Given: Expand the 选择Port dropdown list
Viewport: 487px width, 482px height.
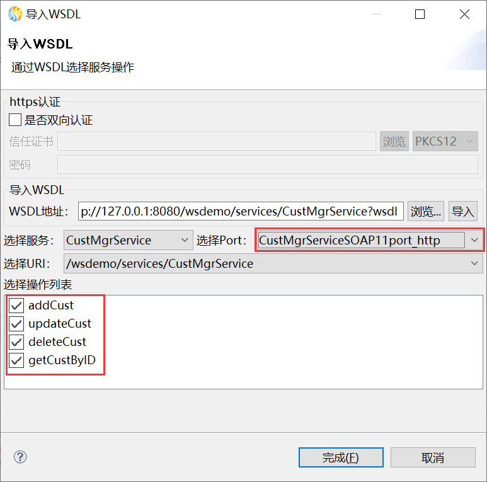Looking at the screenshot, I should tap(369, 240).
